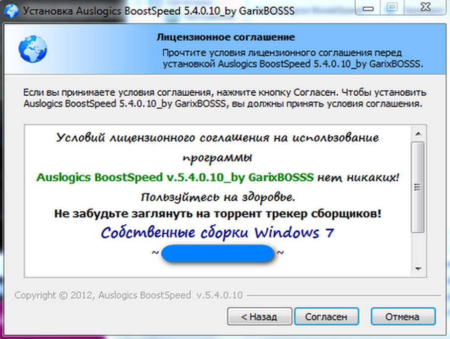Go back with the Назад button
Viewport: 450px width, 339px height.
point(259,317)
